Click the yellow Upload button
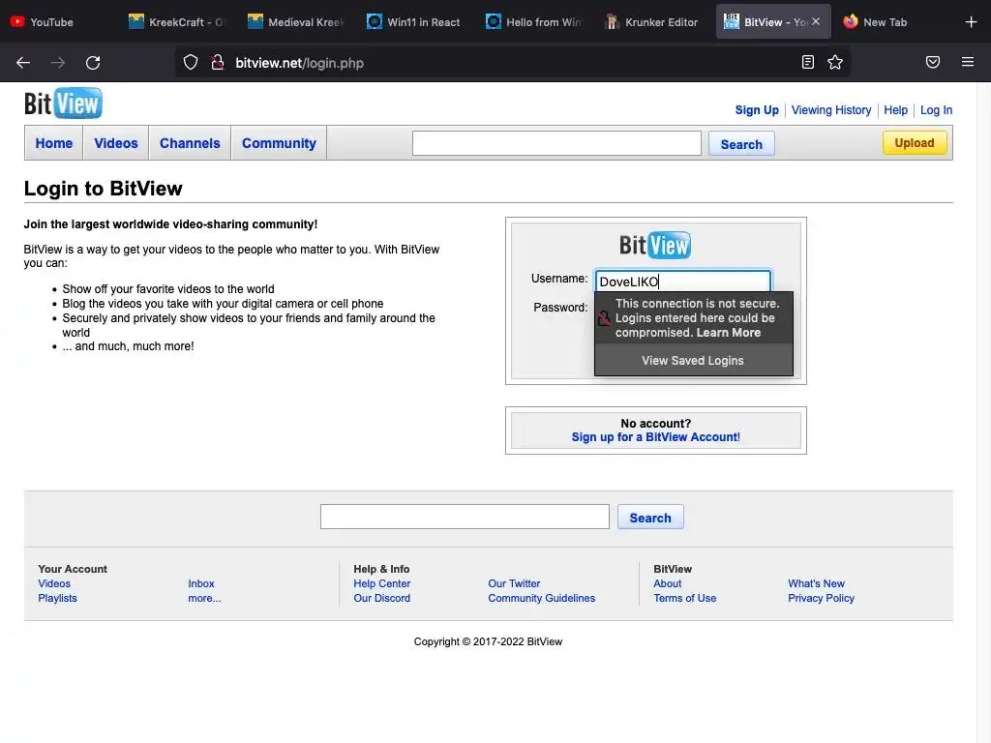The image size is (991, 743). pyautogui.click(x=914, y=143)
